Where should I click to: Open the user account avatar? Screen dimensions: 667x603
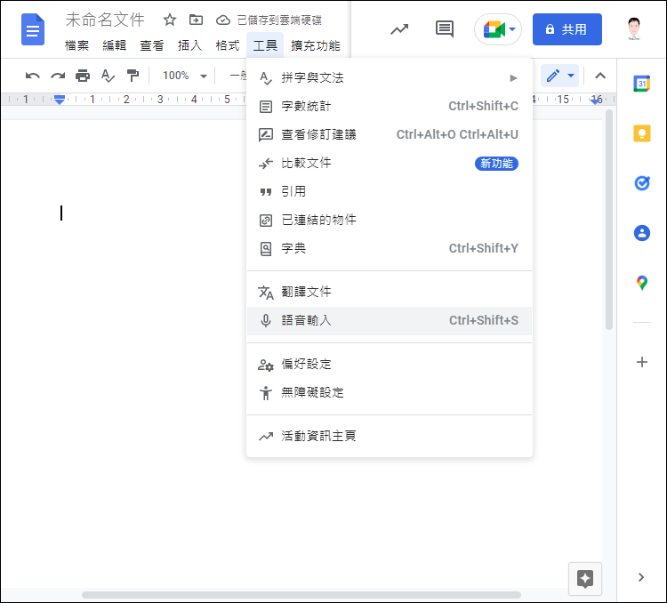pos(634,28)
